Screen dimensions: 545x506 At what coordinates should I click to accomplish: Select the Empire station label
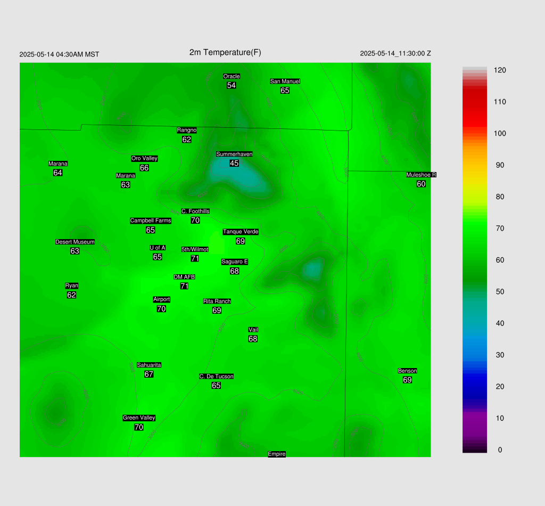coord(277,454)
